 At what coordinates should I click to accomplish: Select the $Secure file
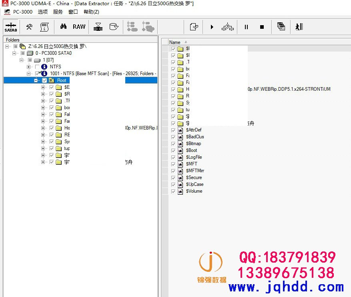[194, 177]
